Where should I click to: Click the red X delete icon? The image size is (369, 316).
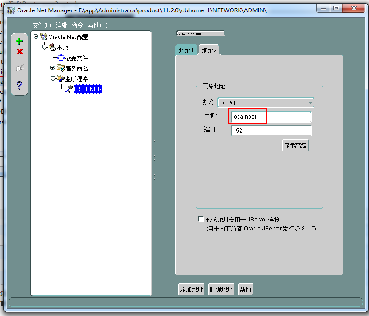pos(19,51)
